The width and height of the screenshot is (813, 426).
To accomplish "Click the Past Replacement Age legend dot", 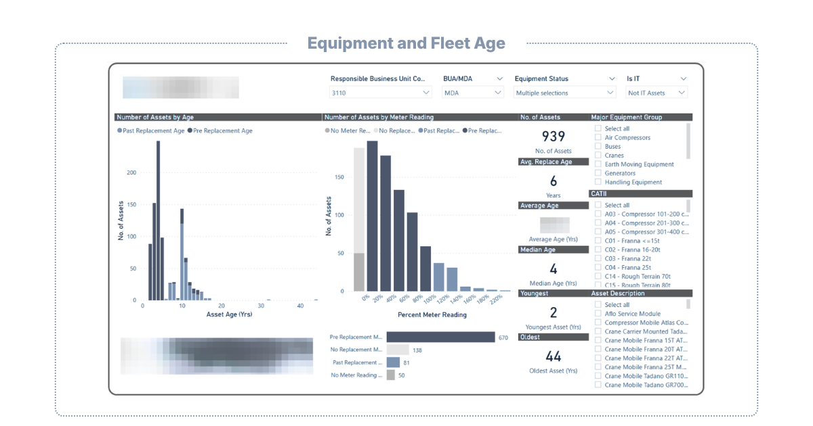I will [120, 131].
